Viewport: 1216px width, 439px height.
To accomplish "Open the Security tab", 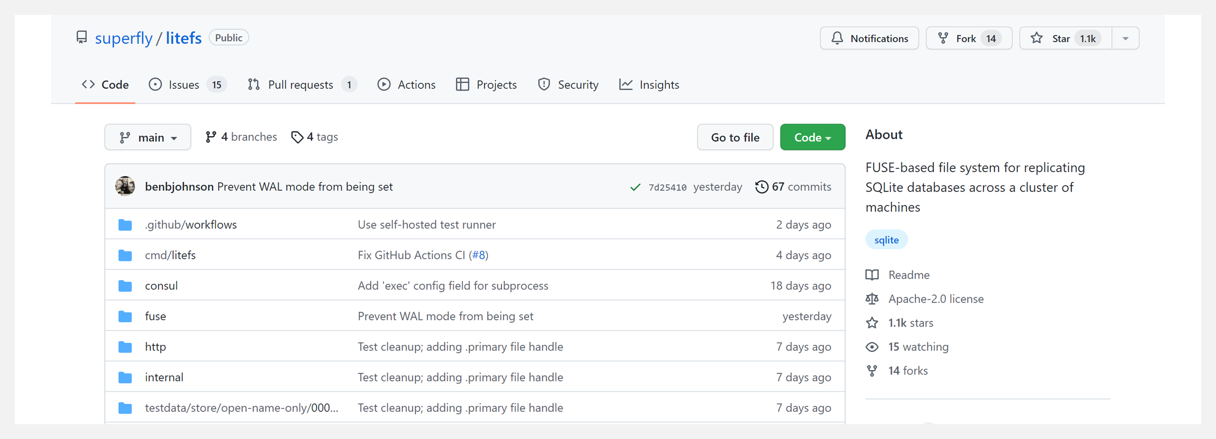I will coord(568,85).
